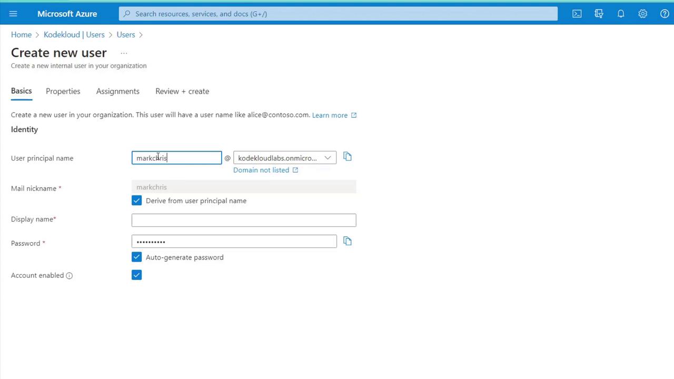Viewport: 674px width, 379px height.
Task: Open the Review + create tab
Action: 182,91
